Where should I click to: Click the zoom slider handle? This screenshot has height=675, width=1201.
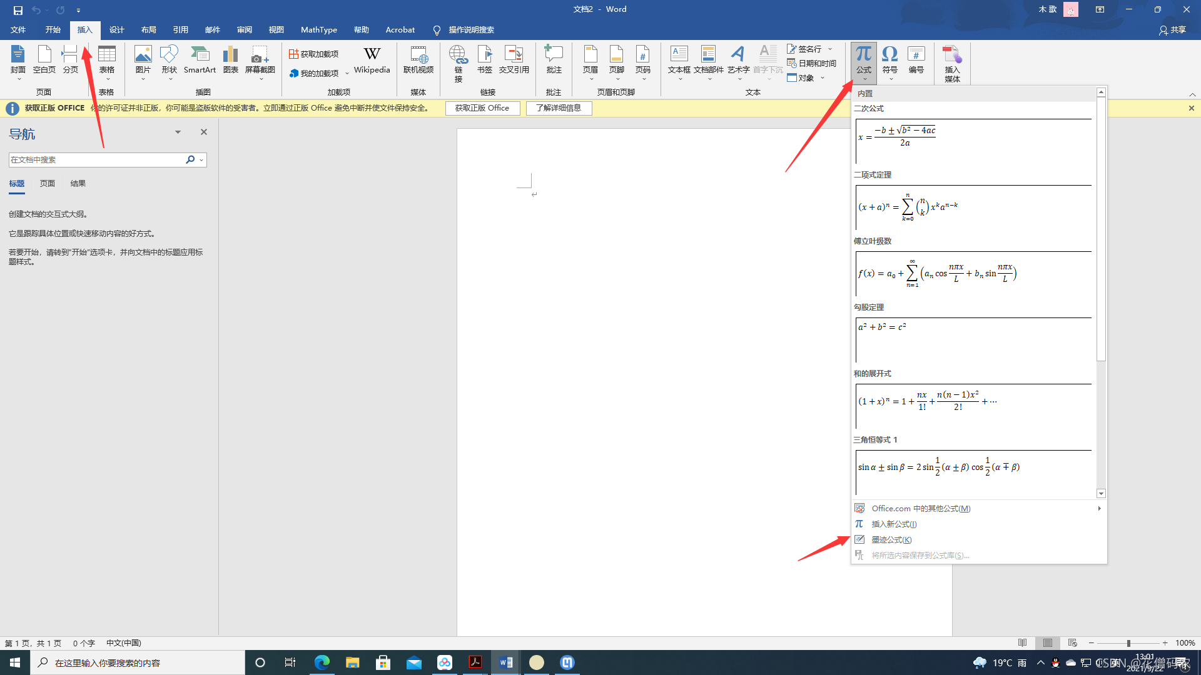click(x=1128, y=643)
